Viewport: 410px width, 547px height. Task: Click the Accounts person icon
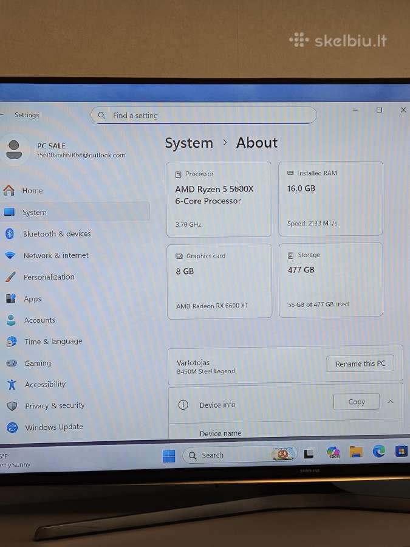(x=11, y=320)
